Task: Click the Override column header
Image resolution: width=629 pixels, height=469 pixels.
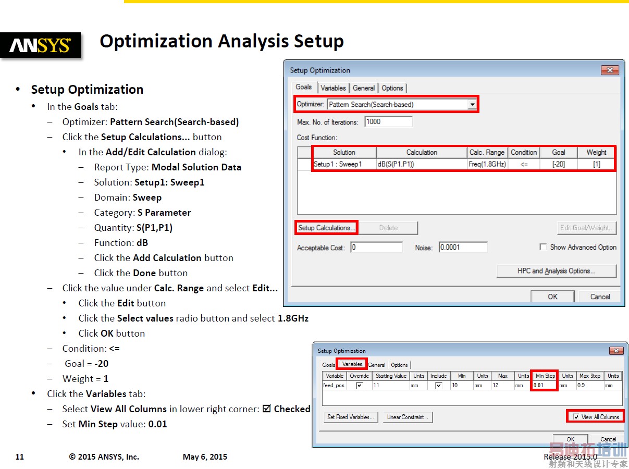Action: [359, 376]
